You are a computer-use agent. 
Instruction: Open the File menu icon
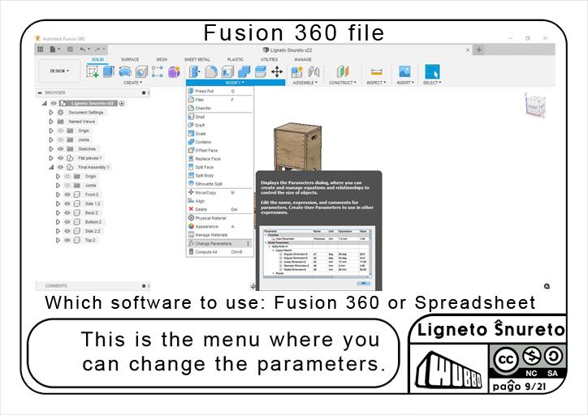pyautogui.click(x=53, y=49)
